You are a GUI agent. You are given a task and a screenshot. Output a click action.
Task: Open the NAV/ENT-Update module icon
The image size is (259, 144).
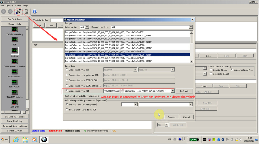click(x=15, y=92)
